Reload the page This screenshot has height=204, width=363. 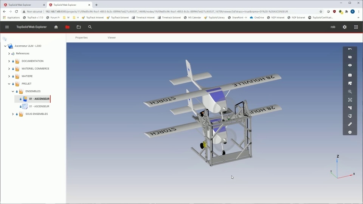pyautogui.click(x=16, y=11)
